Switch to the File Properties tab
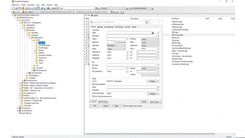The image size is (245, 138). [x=119, y=27]
